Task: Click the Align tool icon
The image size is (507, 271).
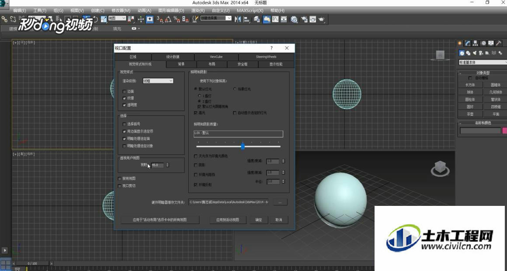Action: 247,19
